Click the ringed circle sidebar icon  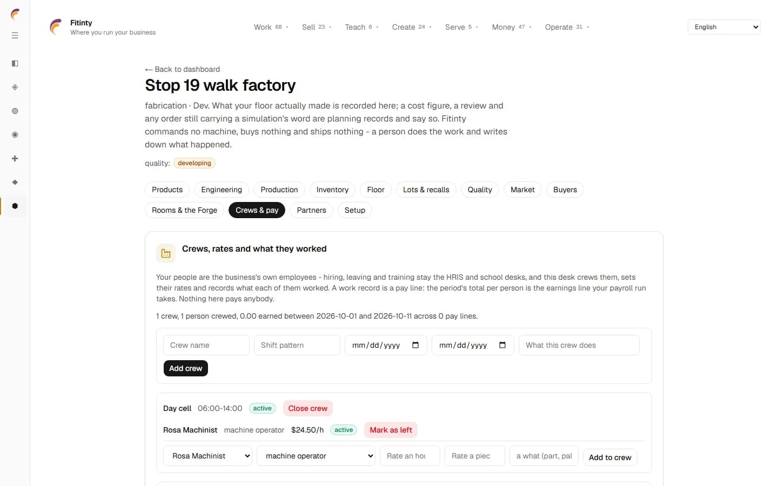point(15,135)
